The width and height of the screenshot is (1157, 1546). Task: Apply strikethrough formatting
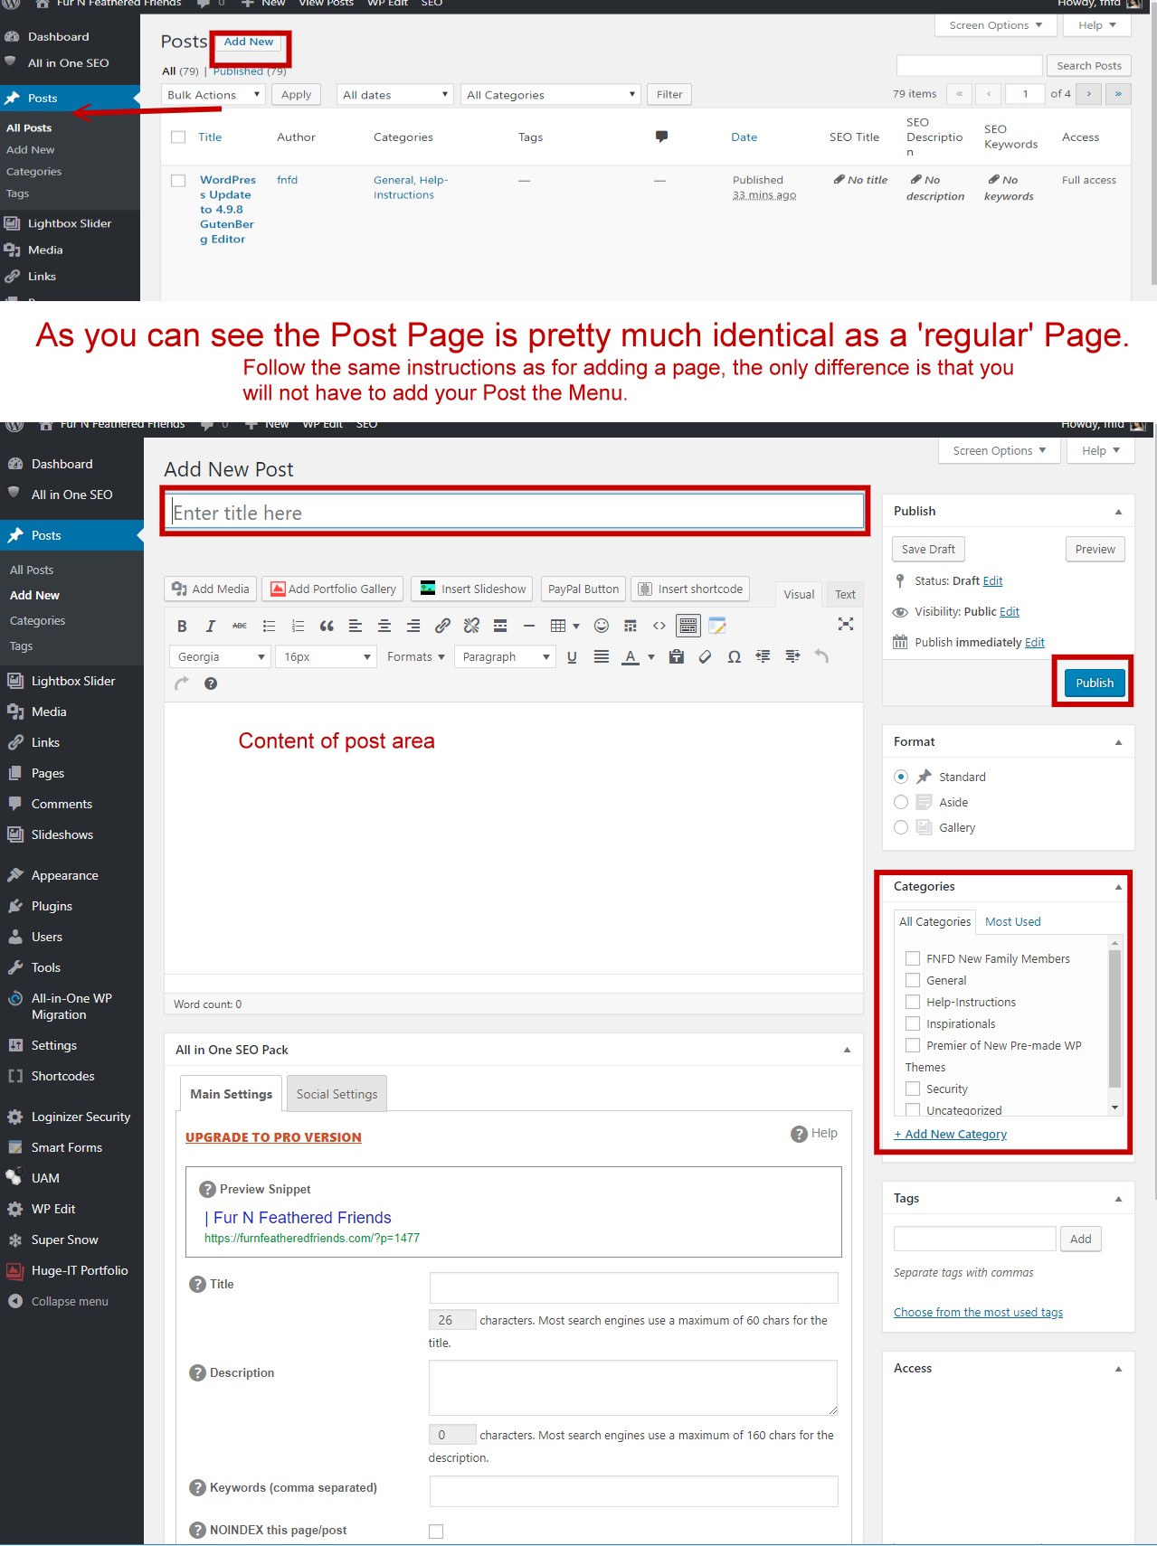pyautogui.click(x=240, y=626)
